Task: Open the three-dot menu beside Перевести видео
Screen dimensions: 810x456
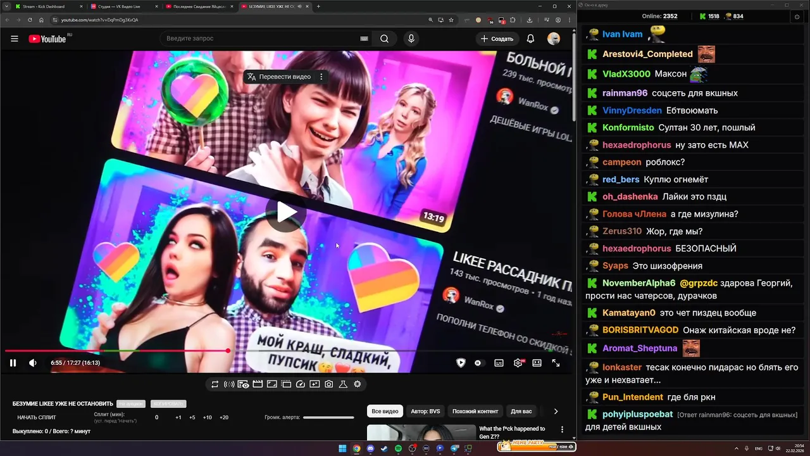Action: [321, 77]
